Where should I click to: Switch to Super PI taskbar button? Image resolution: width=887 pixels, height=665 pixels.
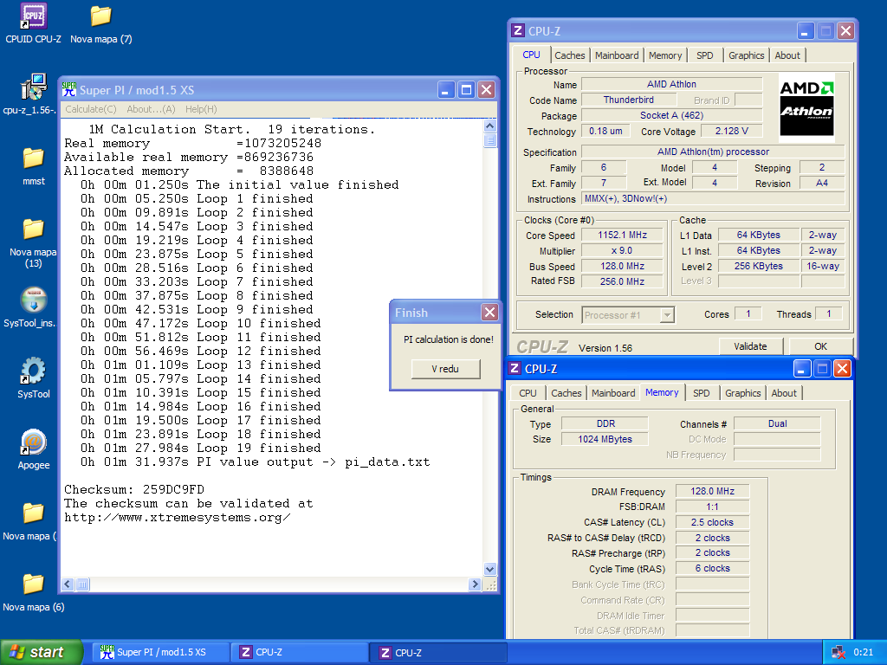[x=161, y=653]
